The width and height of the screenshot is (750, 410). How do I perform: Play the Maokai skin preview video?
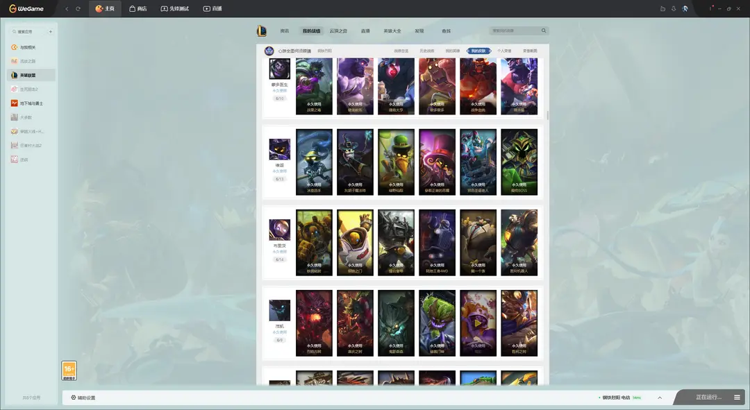tap(478, 323)
